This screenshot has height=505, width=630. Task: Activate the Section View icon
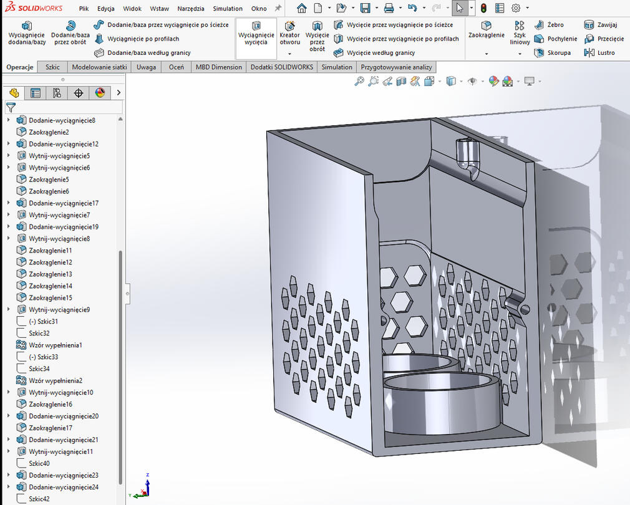pos(400,81)
